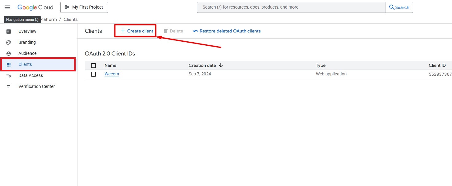This screenshot has height=186, width=452.
Task: Go to Data Access section
Action: tap(31, 75)
